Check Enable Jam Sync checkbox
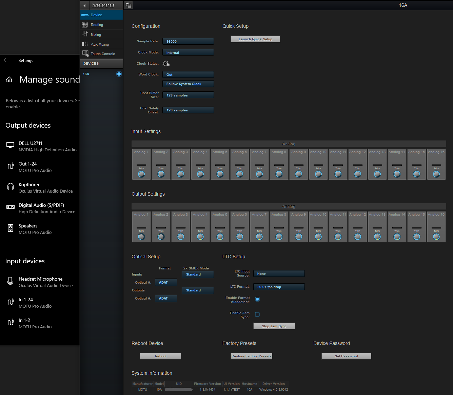This screenshot has height=395, width=453. [257, 314]
